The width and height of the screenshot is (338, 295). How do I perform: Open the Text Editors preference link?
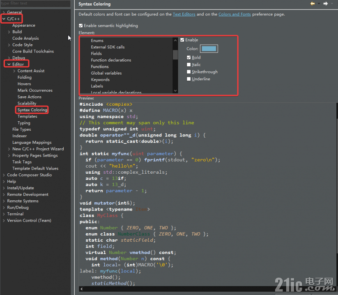point(184,14)
